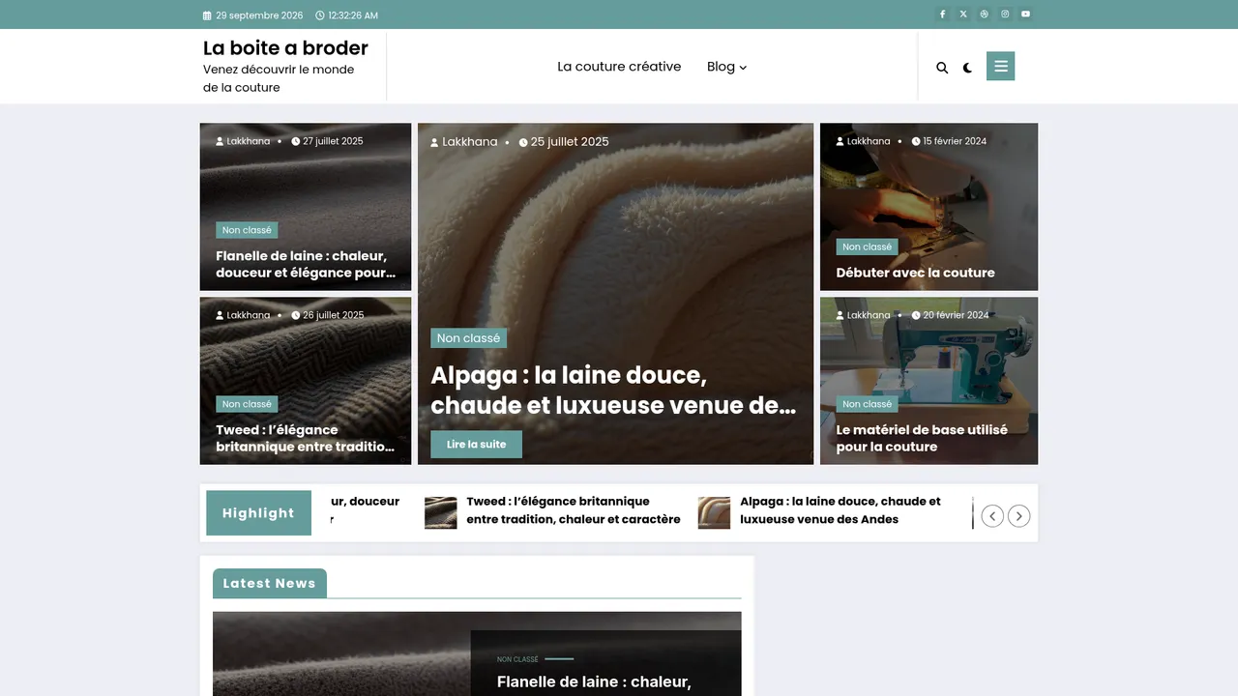Click the Alpaga thumbnail in the Highlight ticker
Viewport: 1238px width, 696px height.
pyautogui.click(x=715, y=513)
